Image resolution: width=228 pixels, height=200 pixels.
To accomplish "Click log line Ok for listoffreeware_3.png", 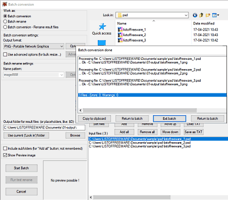I will click(x=133, y=84).
